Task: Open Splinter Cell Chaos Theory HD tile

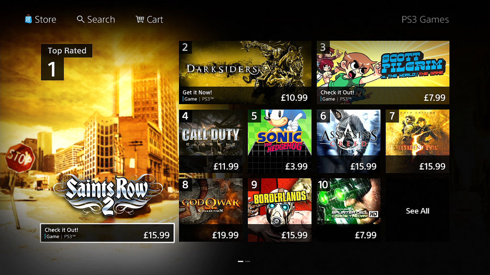Action: 348,210
